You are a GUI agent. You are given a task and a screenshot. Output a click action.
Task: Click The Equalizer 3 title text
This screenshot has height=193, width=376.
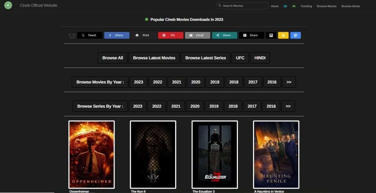[203, 191]
